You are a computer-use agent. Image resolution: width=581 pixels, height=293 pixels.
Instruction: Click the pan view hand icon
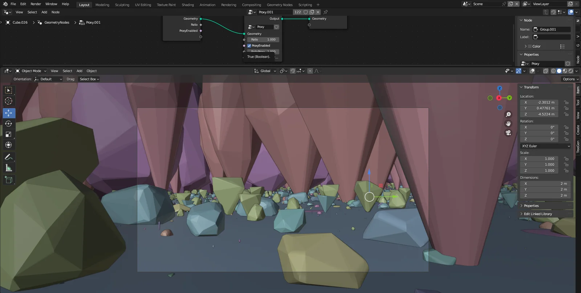508,123
